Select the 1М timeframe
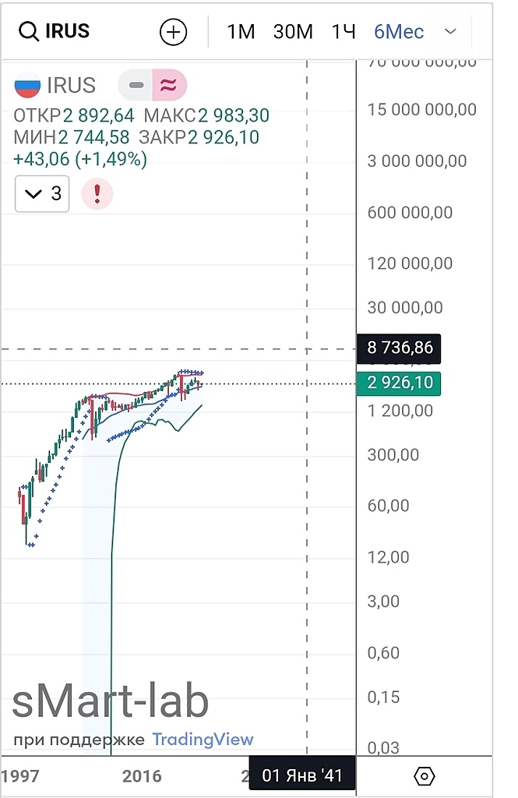This screenshot has width=518, height=798. 241,32
